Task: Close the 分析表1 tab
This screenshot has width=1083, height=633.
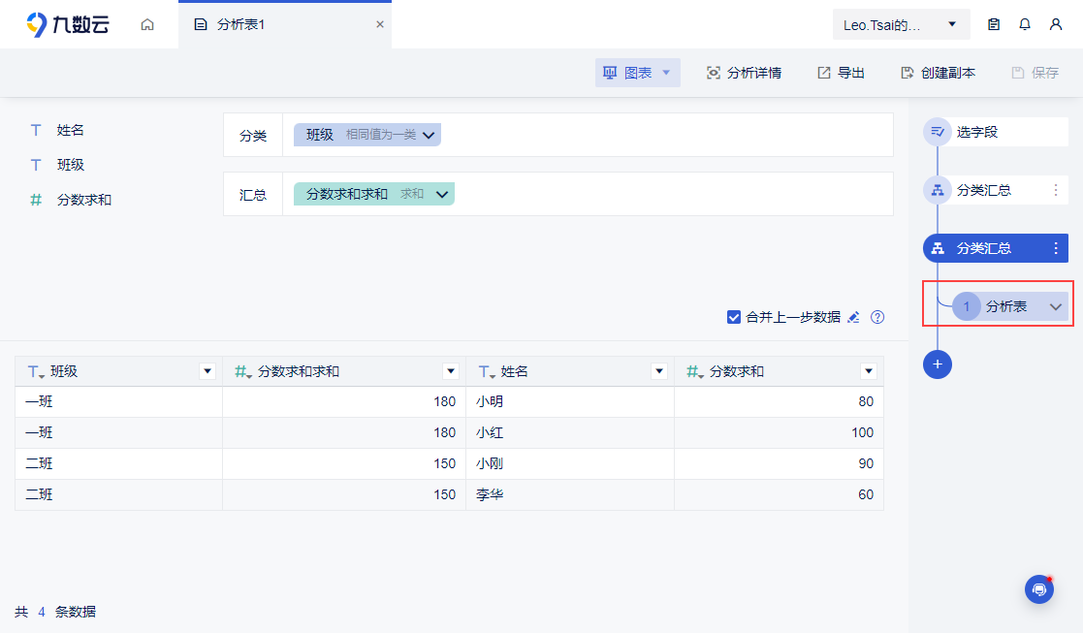Action: tap(380, 24)
